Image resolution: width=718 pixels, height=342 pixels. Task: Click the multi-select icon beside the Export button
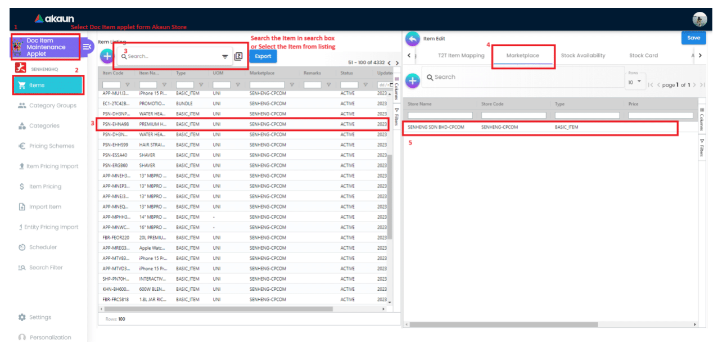[x=238, y=56]
